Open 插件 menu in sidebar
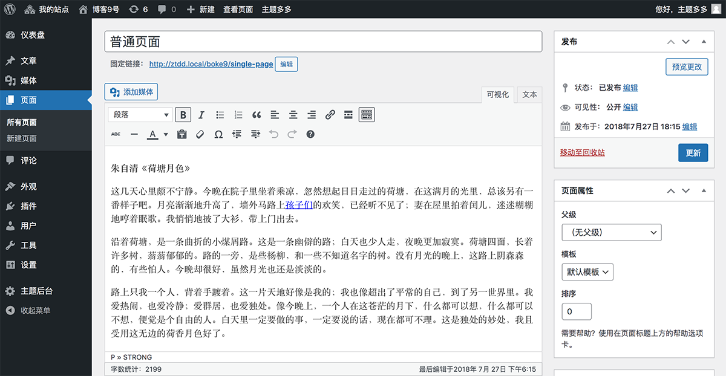 tap(46, 206)
